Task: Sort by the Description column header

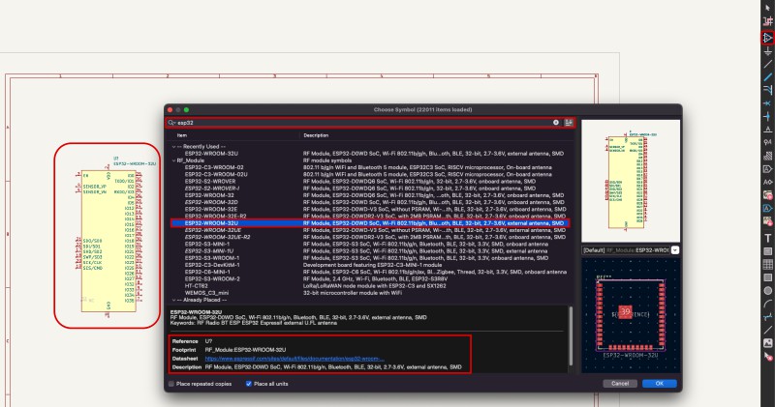Action: (316, 135)
